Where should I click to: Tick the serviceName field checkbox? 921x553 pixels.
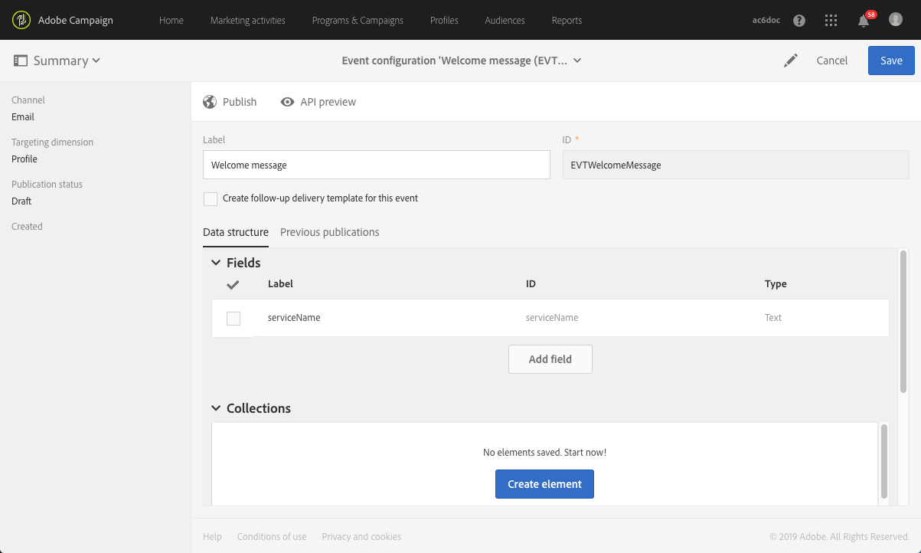click(x=234, y=319)
